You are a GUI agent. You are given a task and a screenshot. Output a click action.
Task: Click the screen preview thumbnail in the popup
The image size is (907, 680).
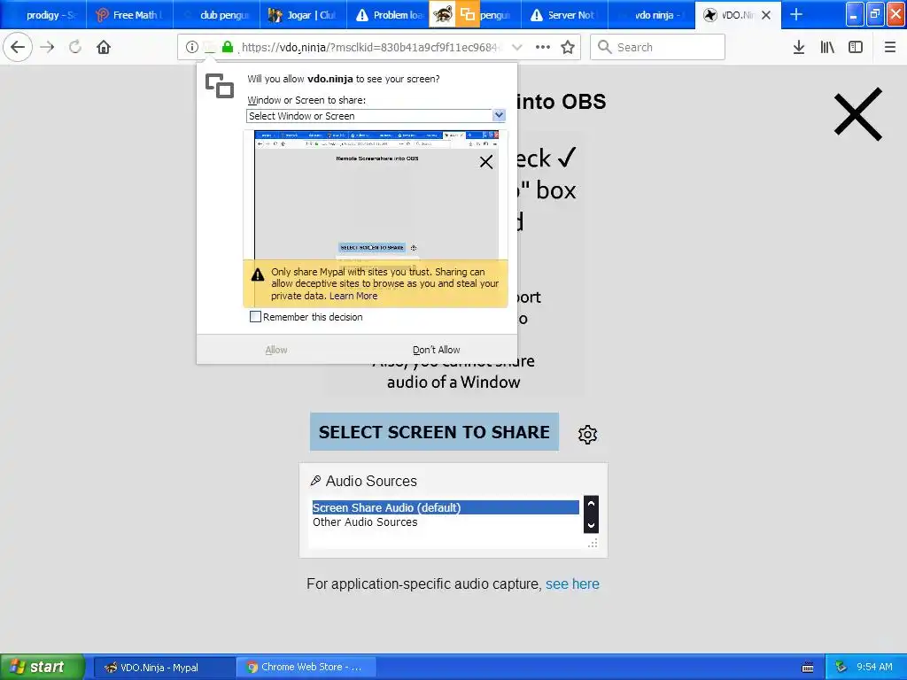point(376,196)
